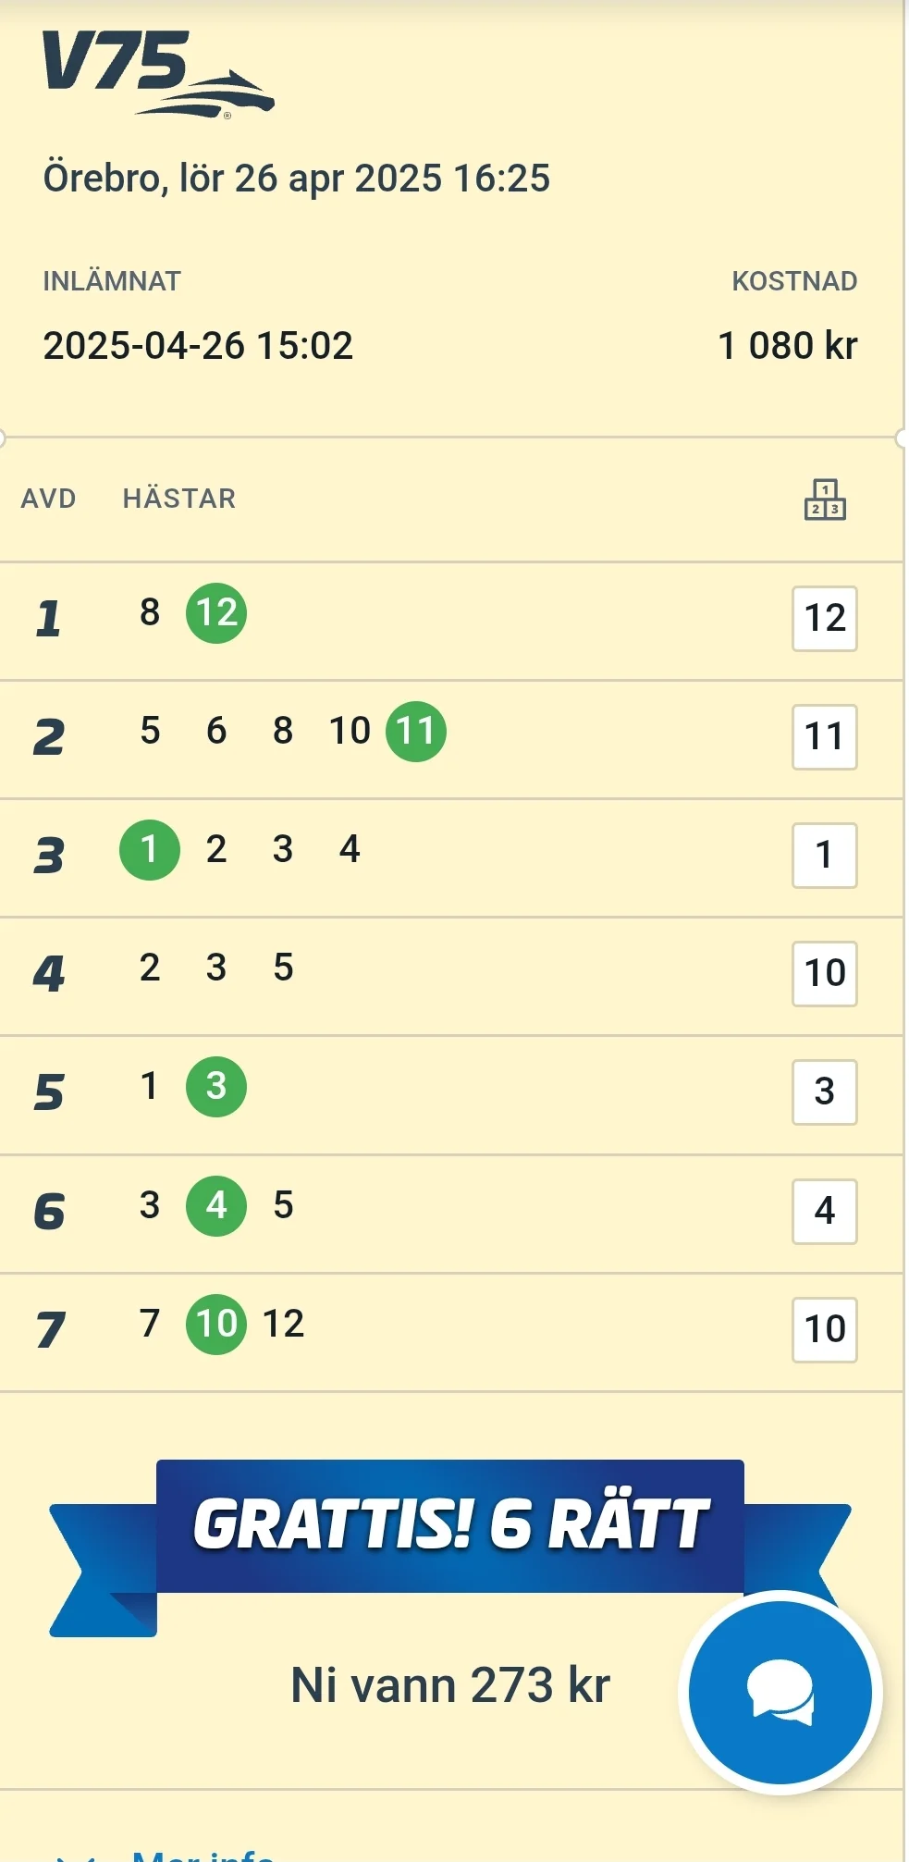Image resolution: width=909 pixels, height=1862 pixels.
Task: Click the V75 horse racing logo
Action: [x=157, y=74]
